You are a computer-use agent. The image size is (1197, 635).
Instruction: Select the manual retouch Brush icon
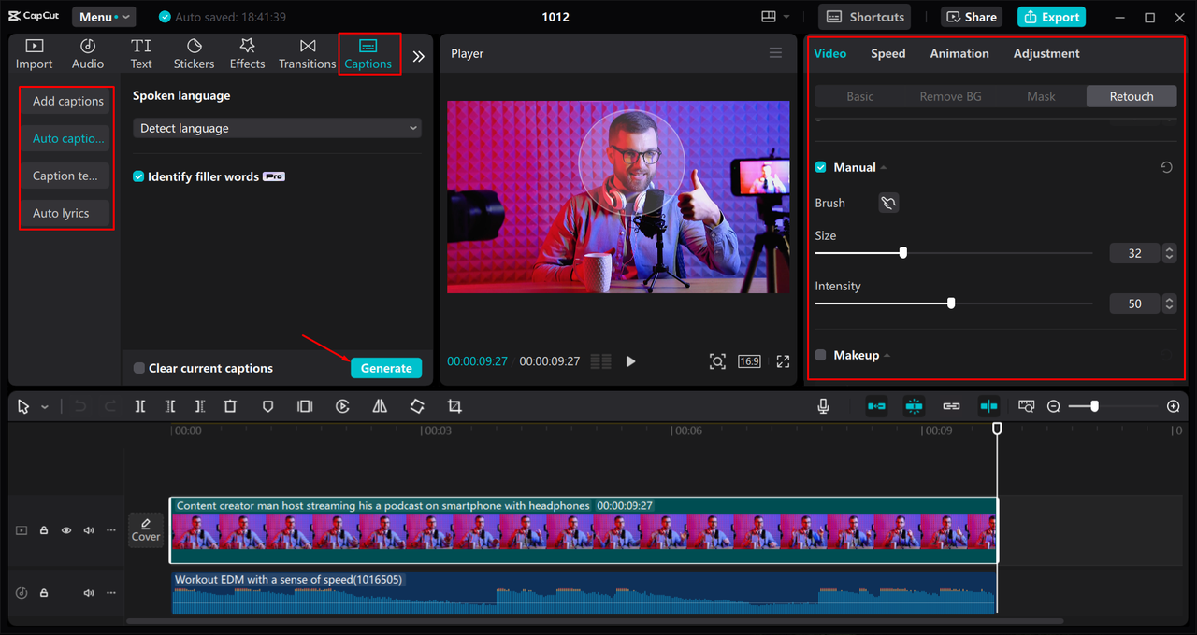[888, 203]
